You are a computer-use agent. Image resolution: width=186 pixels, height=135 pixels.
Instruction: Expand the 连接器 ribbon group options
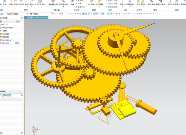pyautogui.click(x=85, y=10)
